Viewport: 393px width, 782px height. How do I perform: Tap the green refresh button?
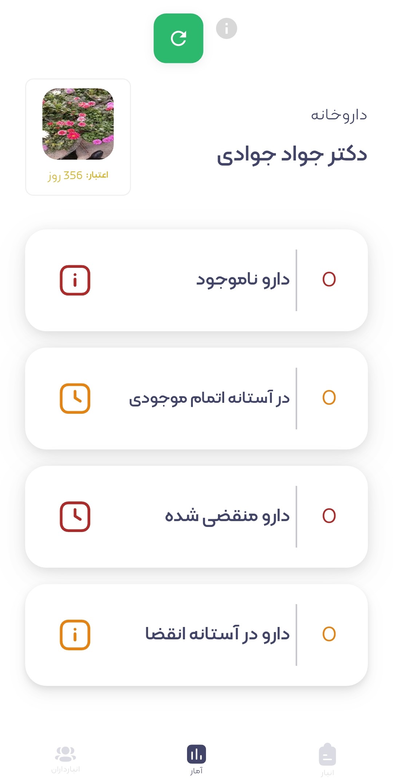178,38
